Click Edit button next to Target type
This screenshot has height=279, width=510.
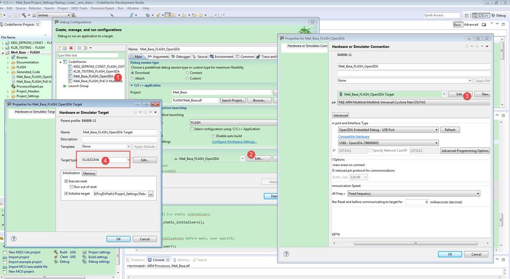pyautogui.click(x=145, y=160)
